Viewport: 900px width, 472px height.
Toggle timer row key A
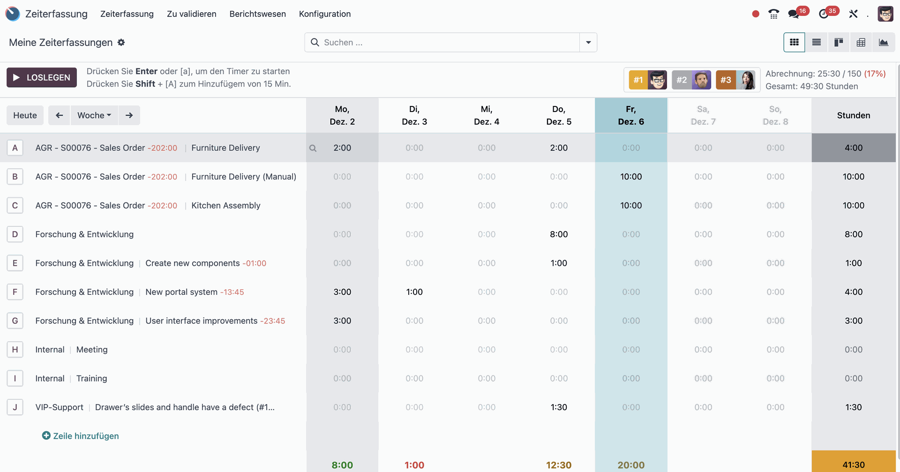pos(15,148)
